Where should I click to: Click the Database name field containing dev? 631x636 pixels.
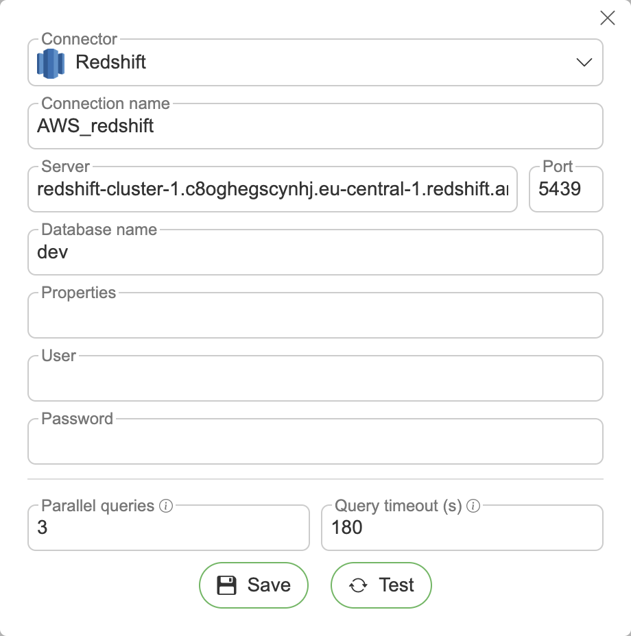point(315,252)
